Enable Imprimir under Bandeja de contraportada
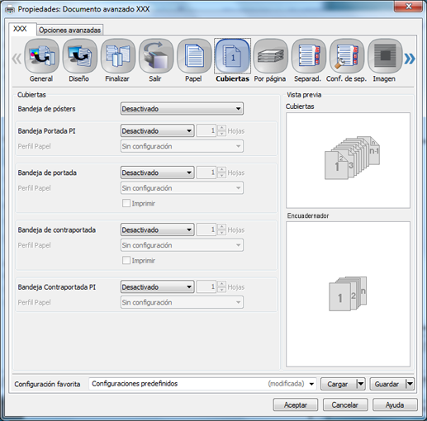The height and width of the screenshot is (421, 427). (126, 260)
